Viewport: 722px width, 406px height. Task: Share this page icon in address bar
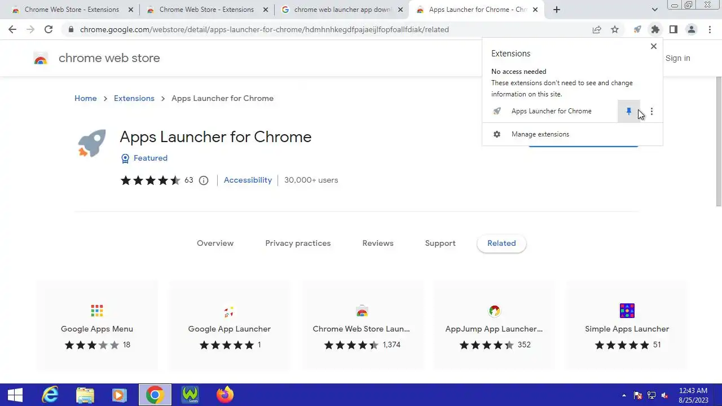click(x=597, y=29)
